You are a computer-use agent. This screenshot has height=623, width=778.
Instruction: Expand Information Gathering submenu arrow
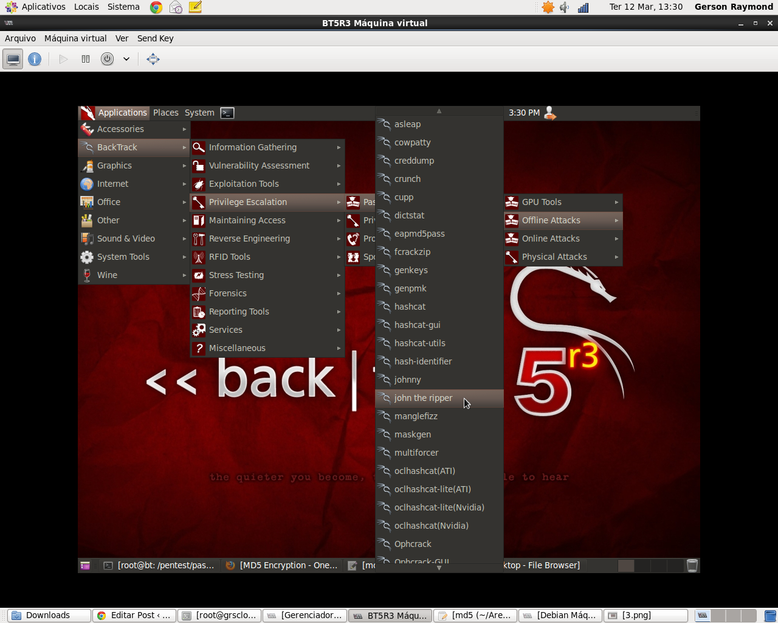pos(339,147)
